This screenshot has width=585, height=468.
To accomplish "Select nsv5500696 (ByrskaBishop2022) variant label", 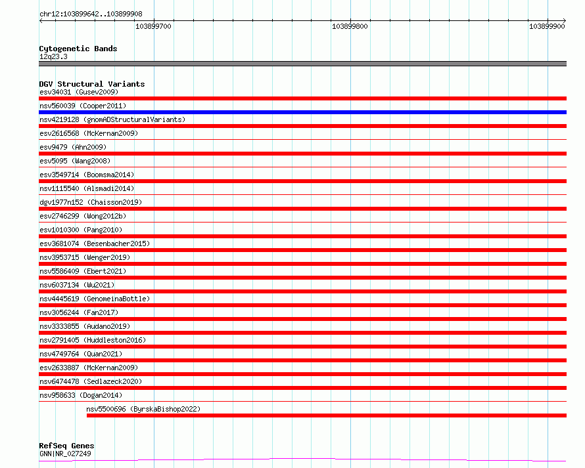I will (x=143, y=409).
